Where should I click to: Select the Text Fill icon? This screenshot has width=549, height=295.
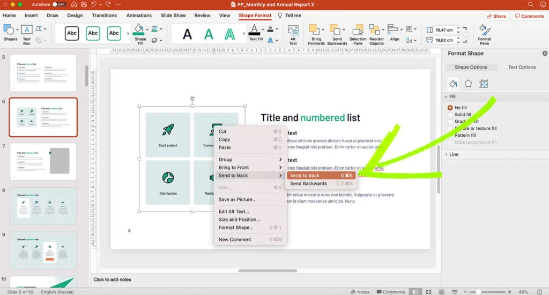[x=255, y=30]
